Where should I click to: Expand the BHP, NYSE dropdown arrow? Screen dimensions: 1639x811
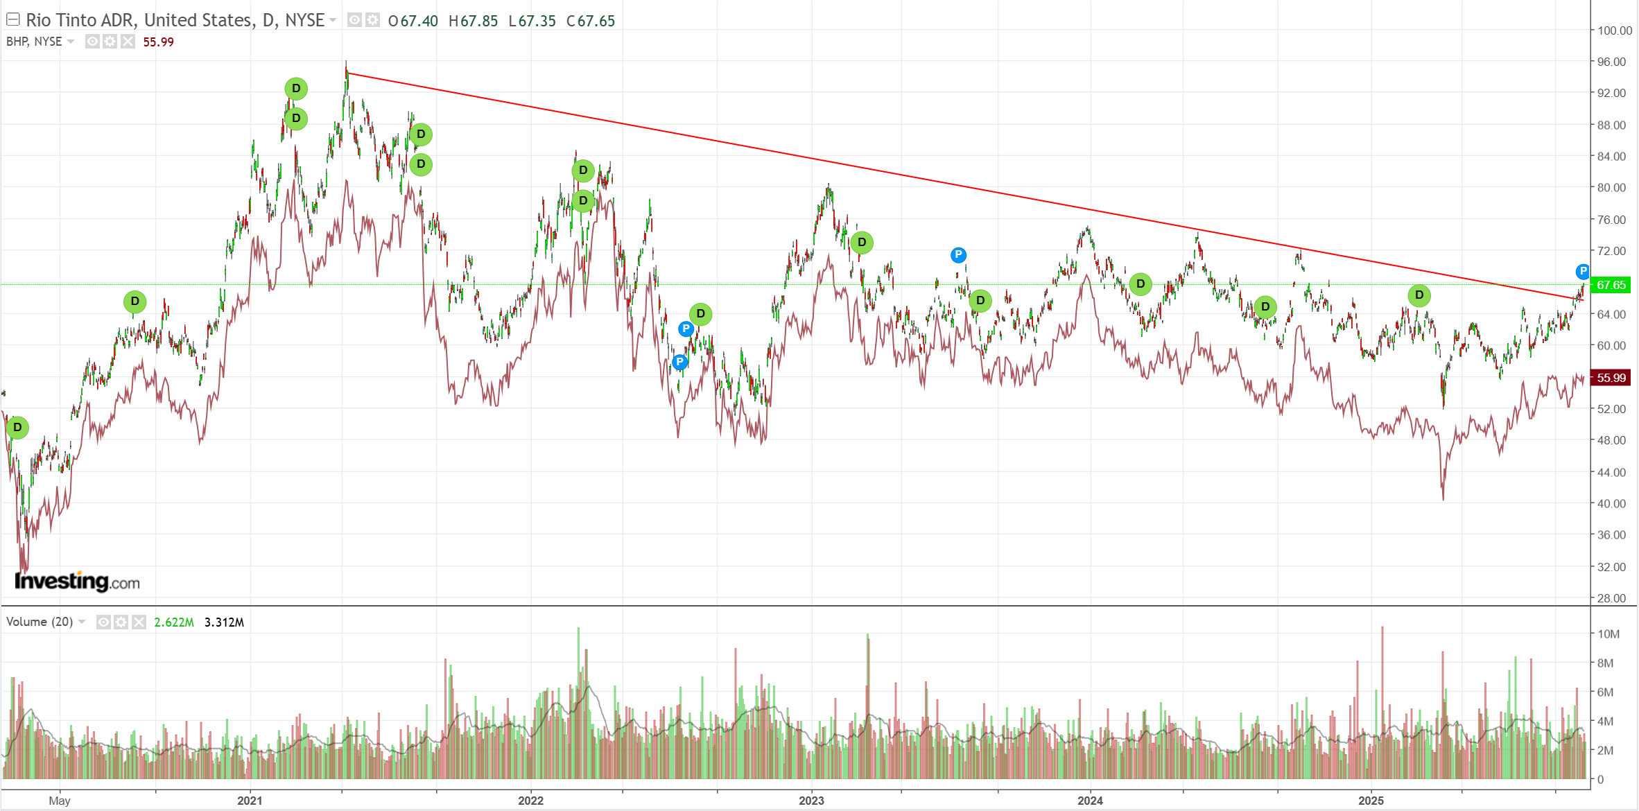70,42
